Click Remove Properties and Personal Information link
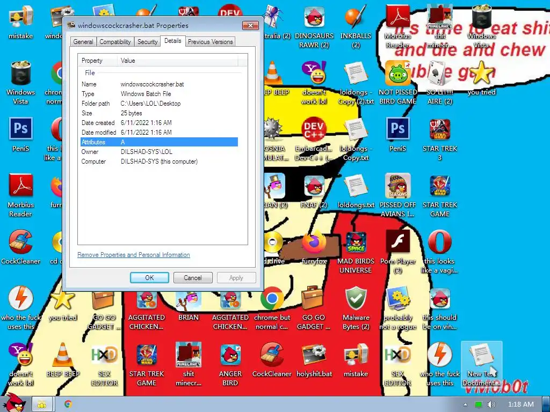Viewport: 550px width, 412px height. [134, 255]
